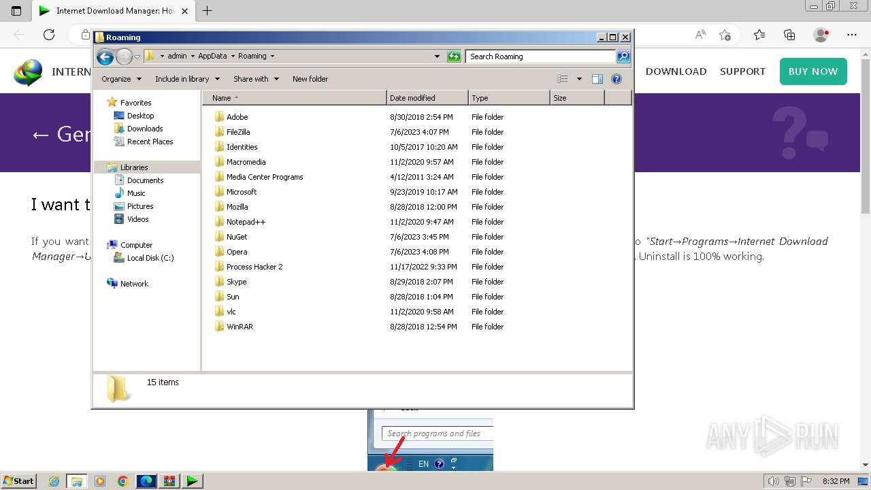The width and height of the screenshot is (871, 490).
Task: Select Local Disk (C:) drive
Action: tap(150, 258)
